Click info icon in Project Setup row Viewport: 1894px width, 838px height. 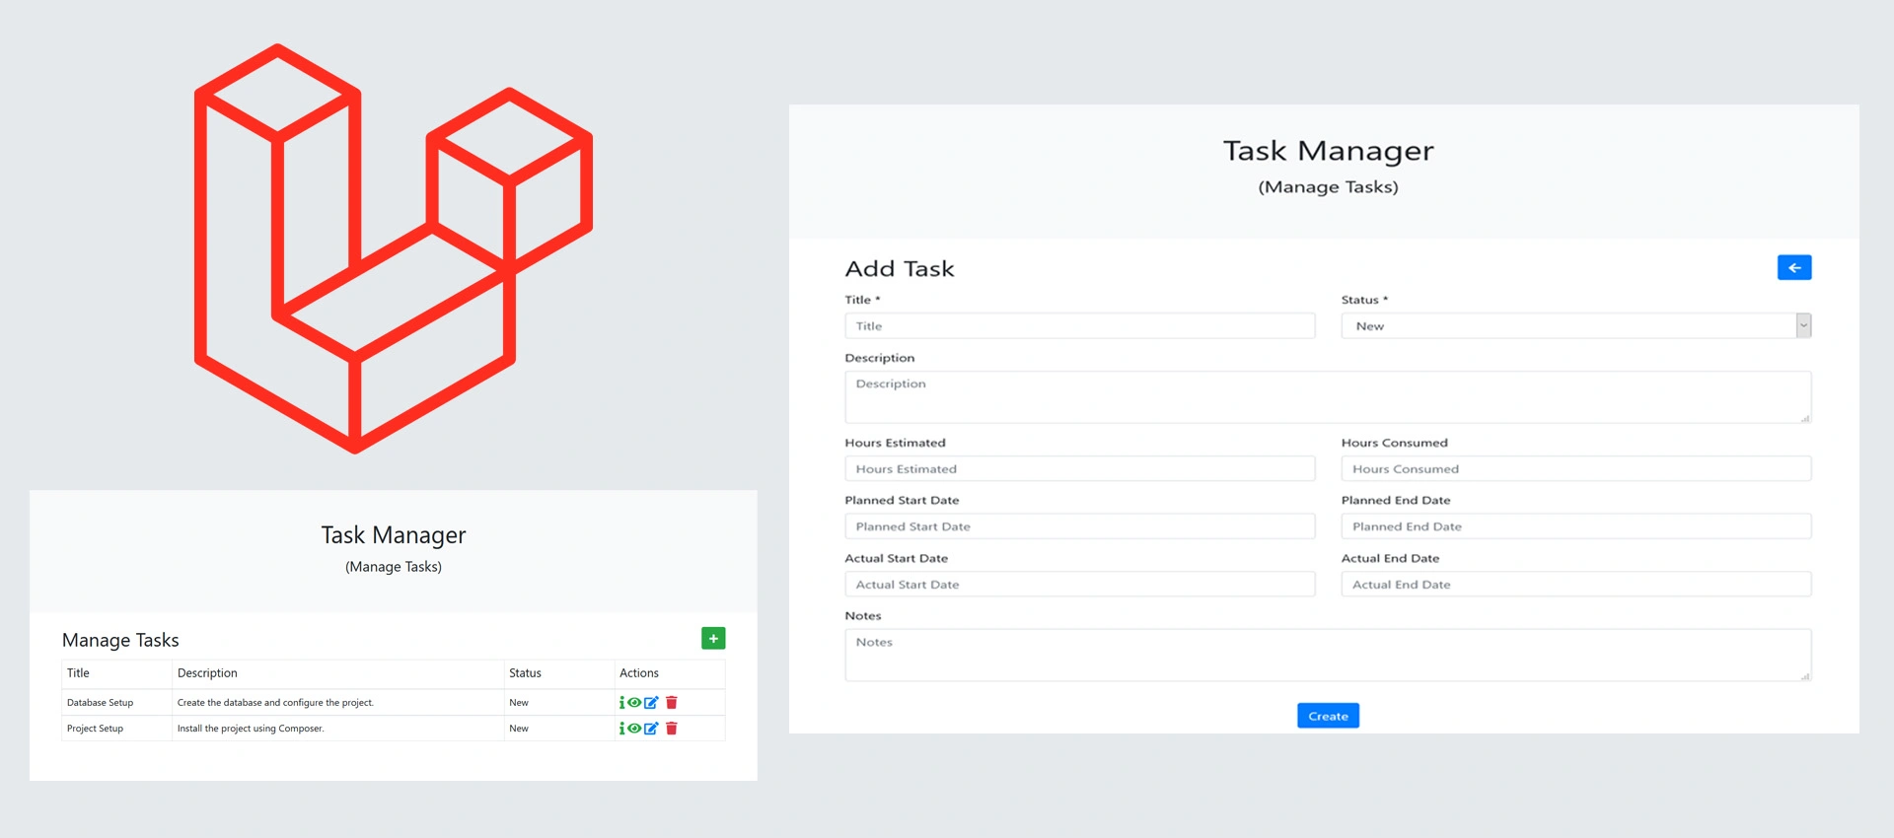click(621, 729)
